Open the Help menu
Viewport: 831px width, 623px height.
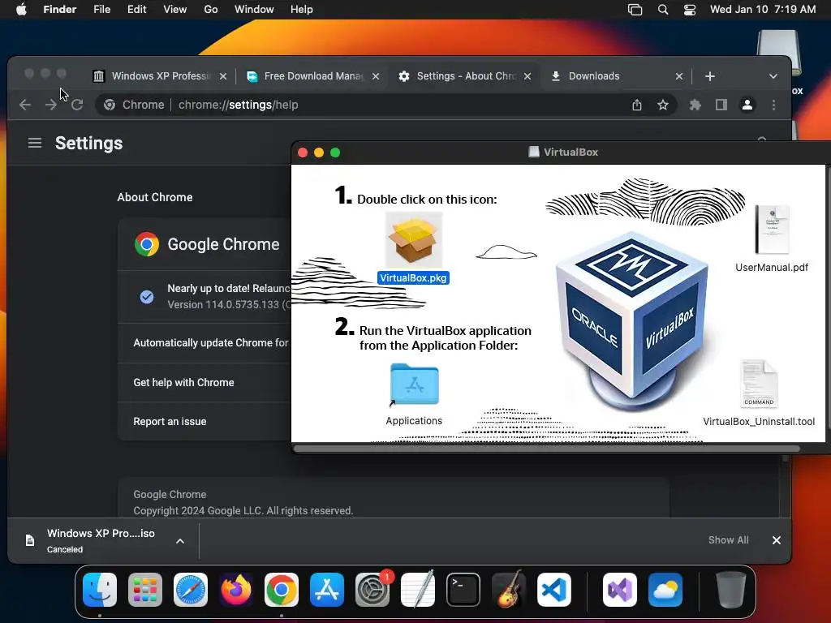302,10
